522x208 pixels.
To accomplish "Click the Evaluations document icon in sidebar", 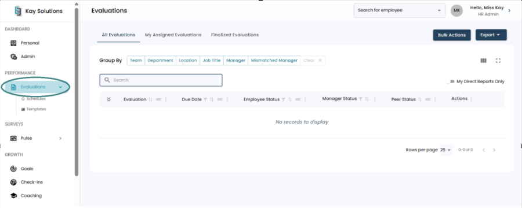I will tap(13, 87).
